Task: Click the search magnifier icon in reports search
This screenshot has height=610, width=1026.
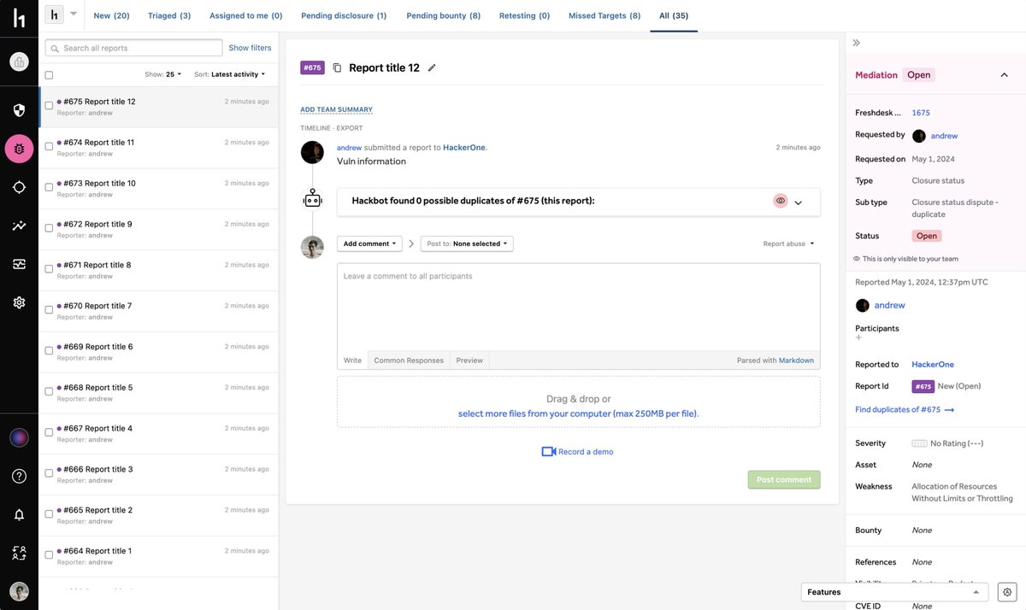Action: point(56,49)
